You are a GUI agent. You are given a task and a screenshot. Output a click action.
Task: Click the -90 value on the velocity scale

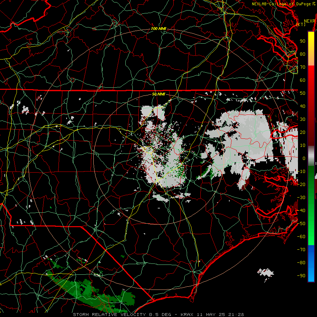pos(301,276)
